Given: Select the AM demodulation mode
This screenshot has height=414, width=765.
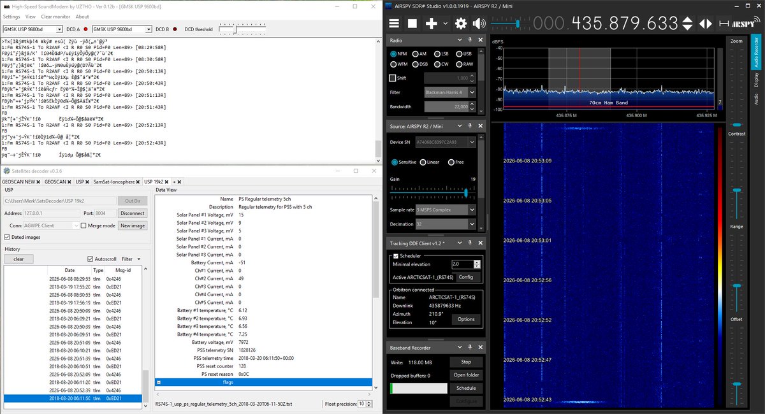Looking at the screenshot, I should pos(416,54).
